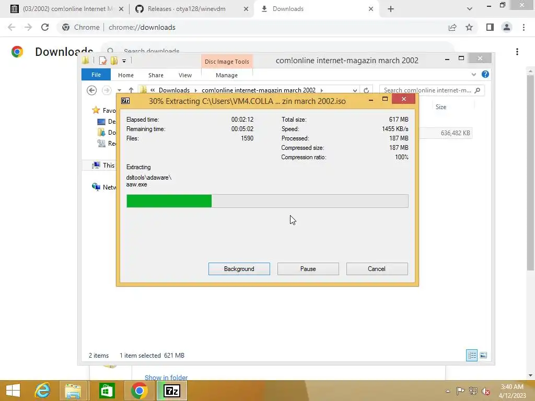Screen dimensions: 535x401
Task: Close the Downloads Chrome tab
Action: [371, 9]
